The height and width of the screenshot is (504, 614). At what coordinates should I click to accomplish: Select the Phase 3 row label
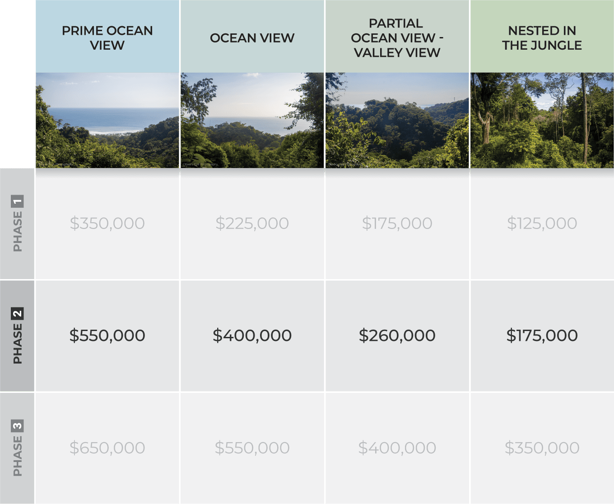point(17,448)
